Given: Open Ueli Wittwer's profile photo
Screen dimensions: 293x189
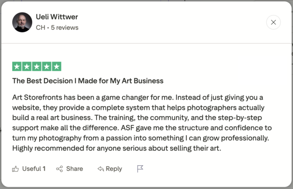Looking at the screenshot, I should (x=22, y=22).
